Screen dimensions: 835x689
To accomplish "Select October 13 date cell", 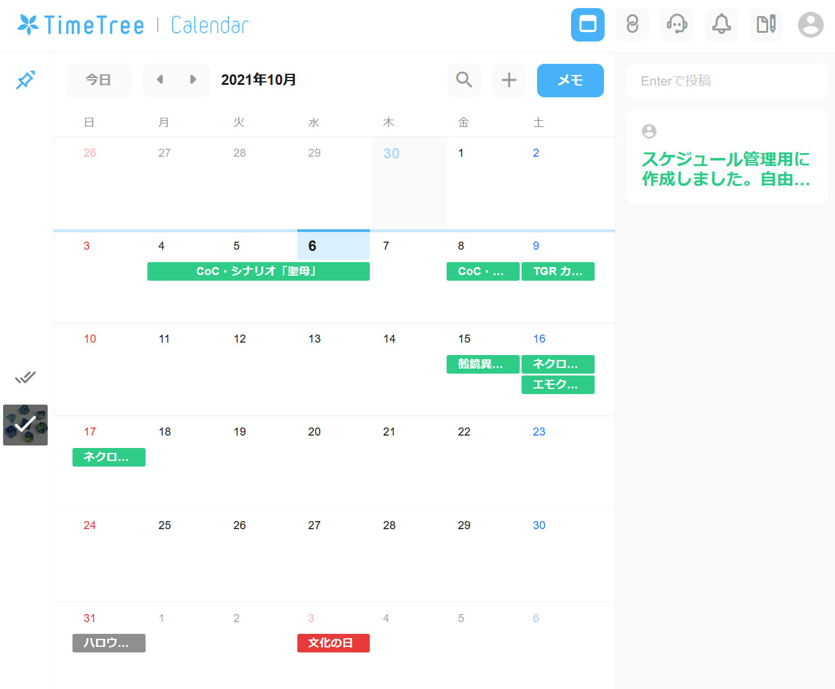I will [x=334, y=369].
